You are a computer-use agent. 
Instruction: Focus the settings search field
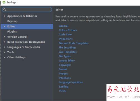pyautogui.click(x=27, y=10)
